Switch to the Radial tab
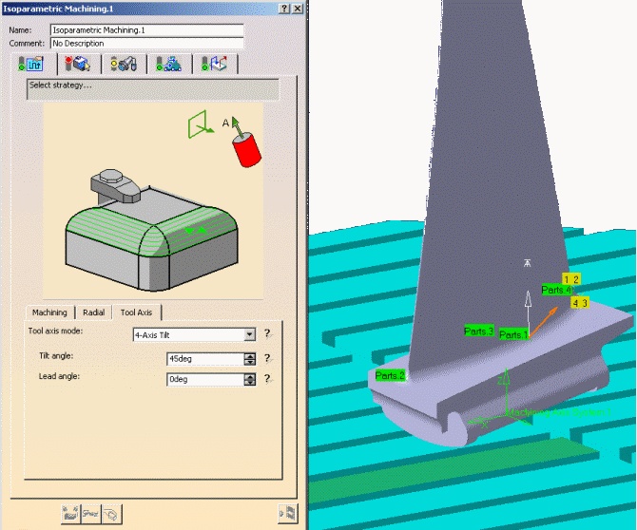The image size is (637, 530). click(93, 312)
